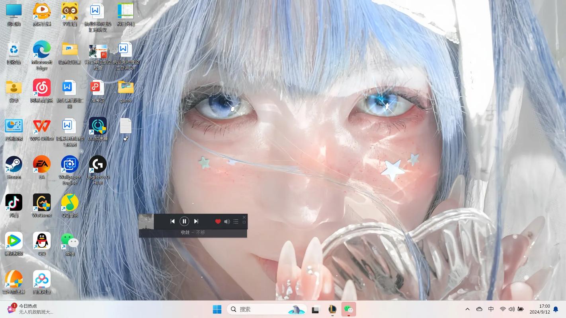Open the WeChat taskbar app
566x318 pixels.
point(348,309)
